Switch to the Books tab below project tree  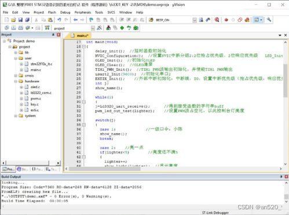(23, 169)
